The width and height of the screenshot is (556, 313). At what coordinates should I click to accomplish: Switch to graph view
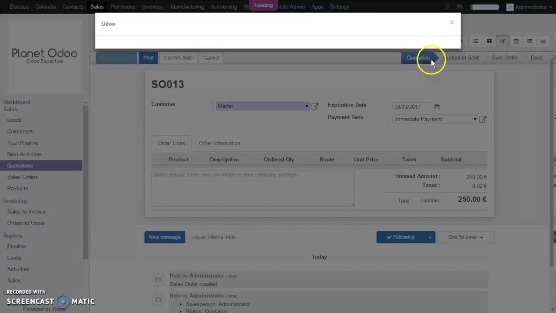[x=543, y=41]
